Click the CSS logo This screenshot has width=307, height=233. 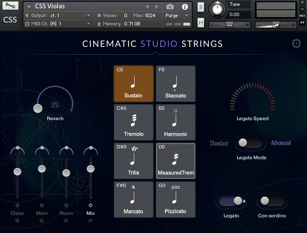10,20
